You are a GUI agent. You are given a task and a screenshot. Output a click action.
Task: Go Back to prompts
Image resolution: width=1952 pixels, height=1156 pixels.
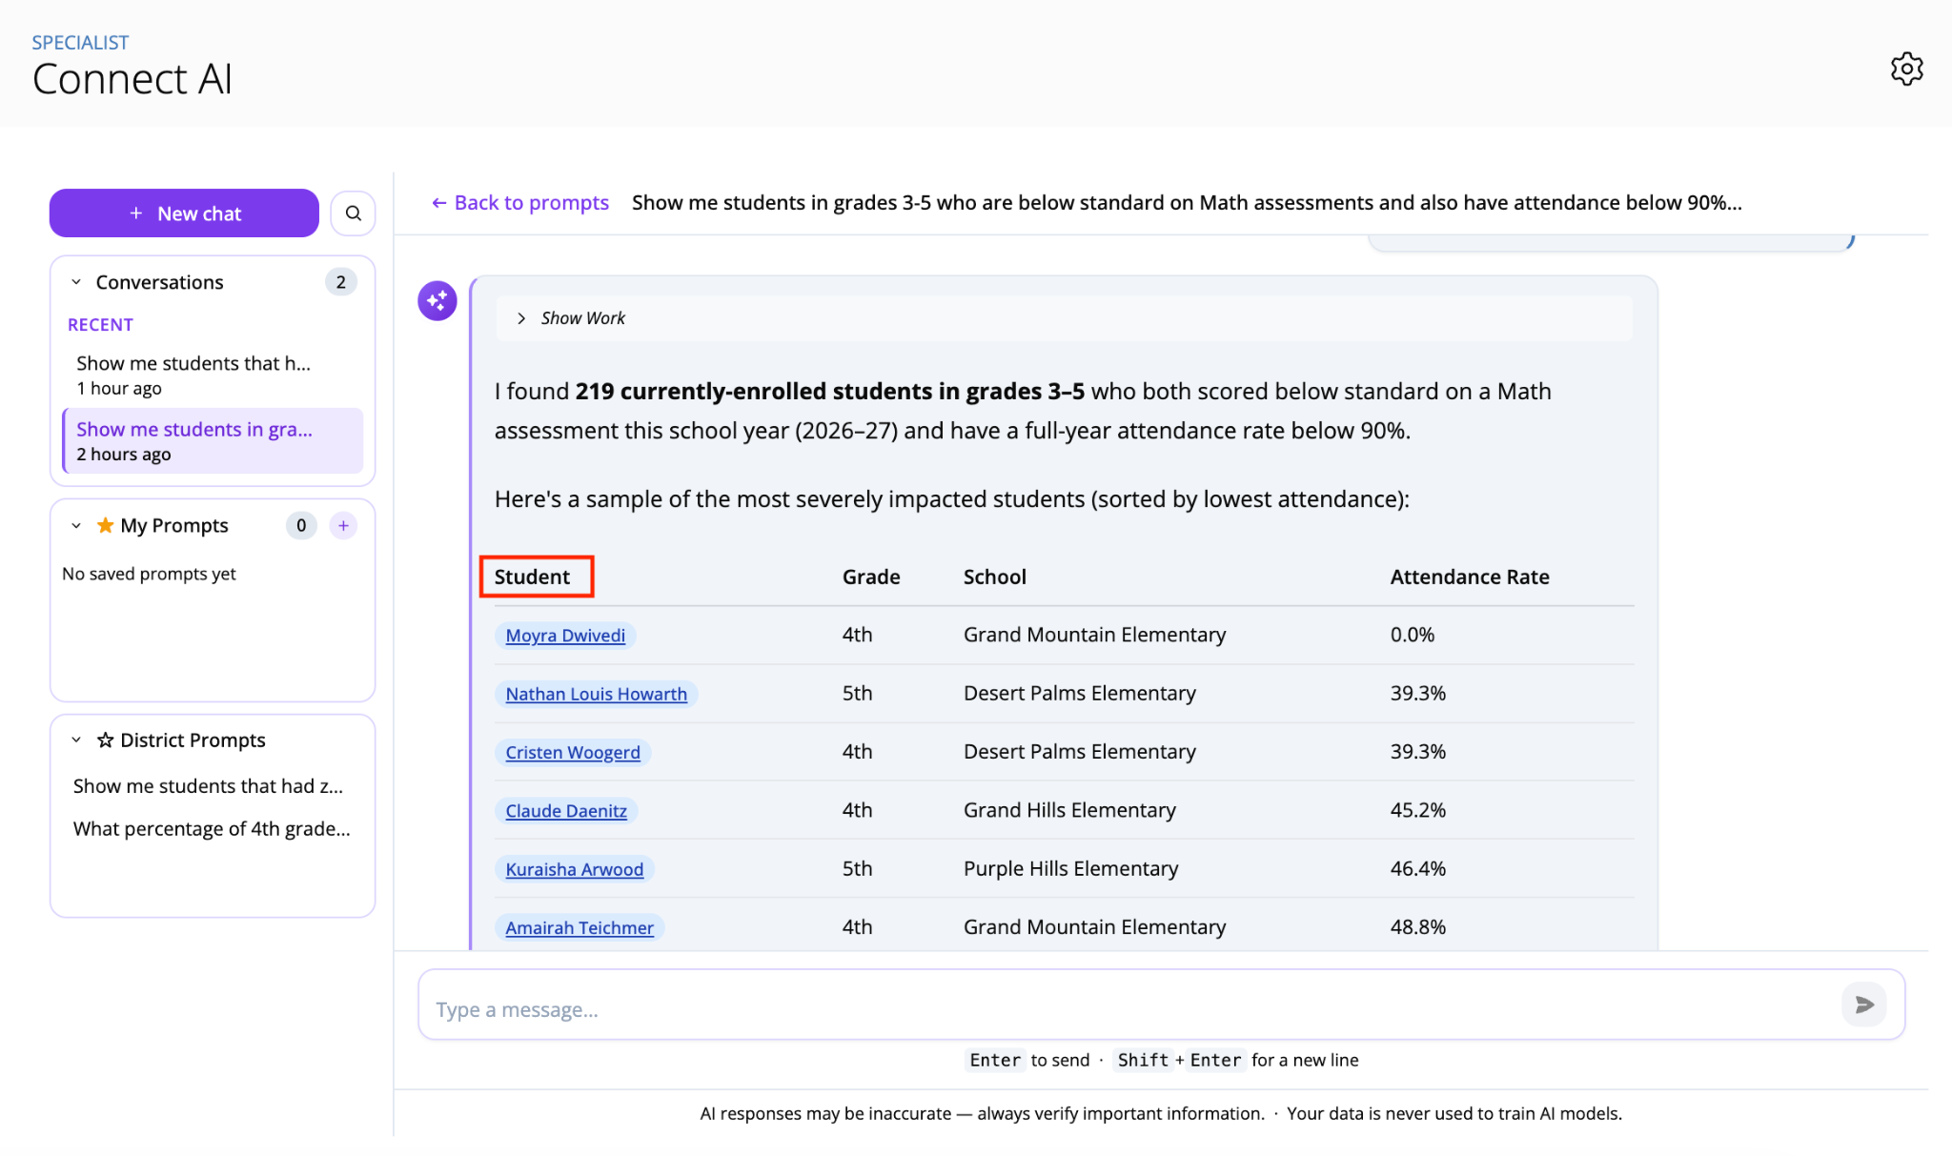pos(519,202)
